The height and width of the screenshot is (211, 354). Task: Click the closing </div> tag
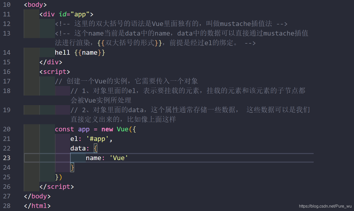pos(51,62)
